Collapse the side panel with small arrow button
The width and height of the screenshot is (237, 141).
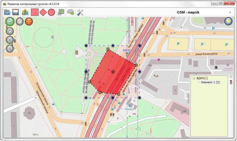pyautogui.click(x=231, y=76)
